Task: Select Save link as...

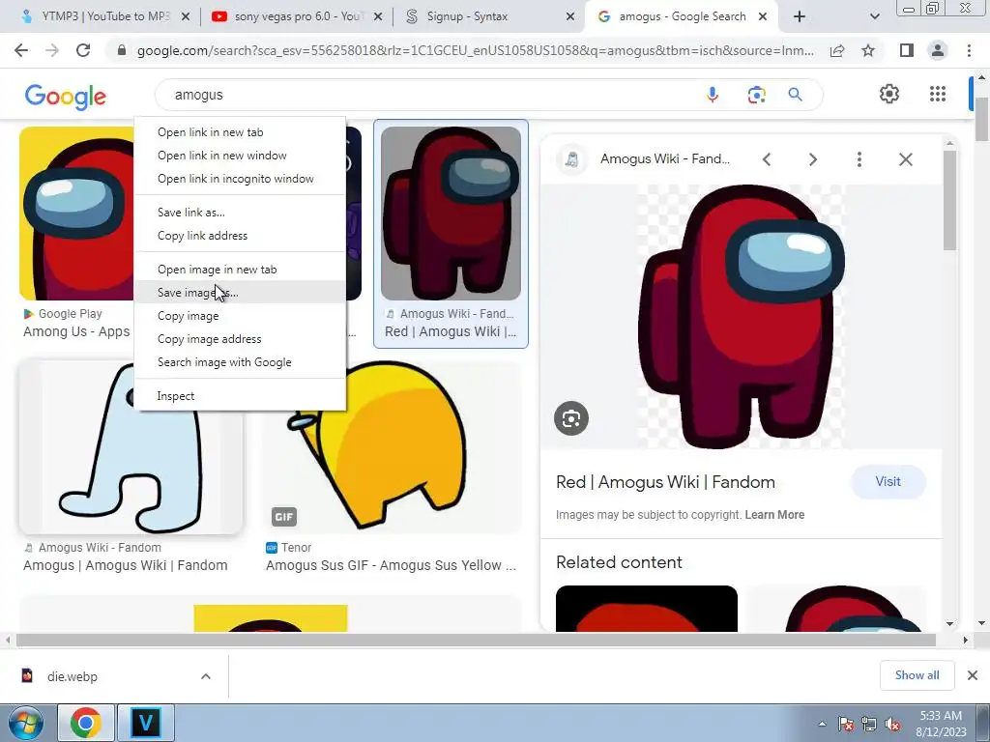Action: 240,212
